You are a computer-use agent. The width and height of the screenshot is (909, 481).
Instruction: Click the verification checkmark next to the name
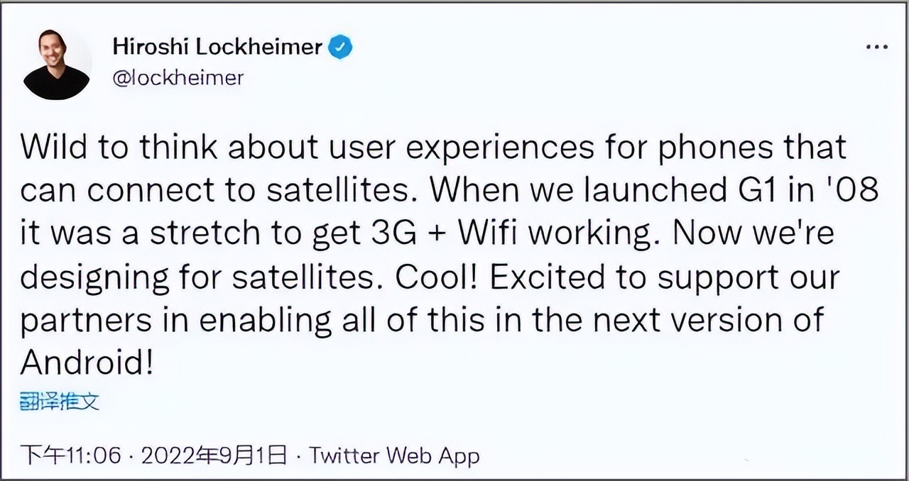click(x=339, y=47)
